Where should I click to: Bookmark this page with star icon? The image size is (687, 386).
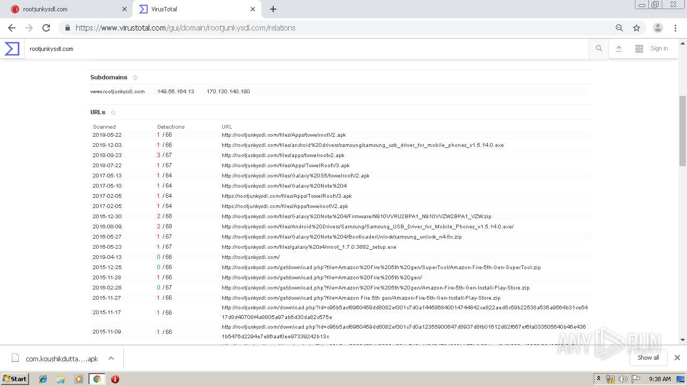pos(637,28)
